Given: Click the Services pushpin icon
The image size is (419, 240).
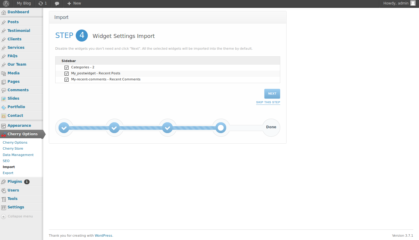Looking at the screenshot, I should tap(4, 48).
